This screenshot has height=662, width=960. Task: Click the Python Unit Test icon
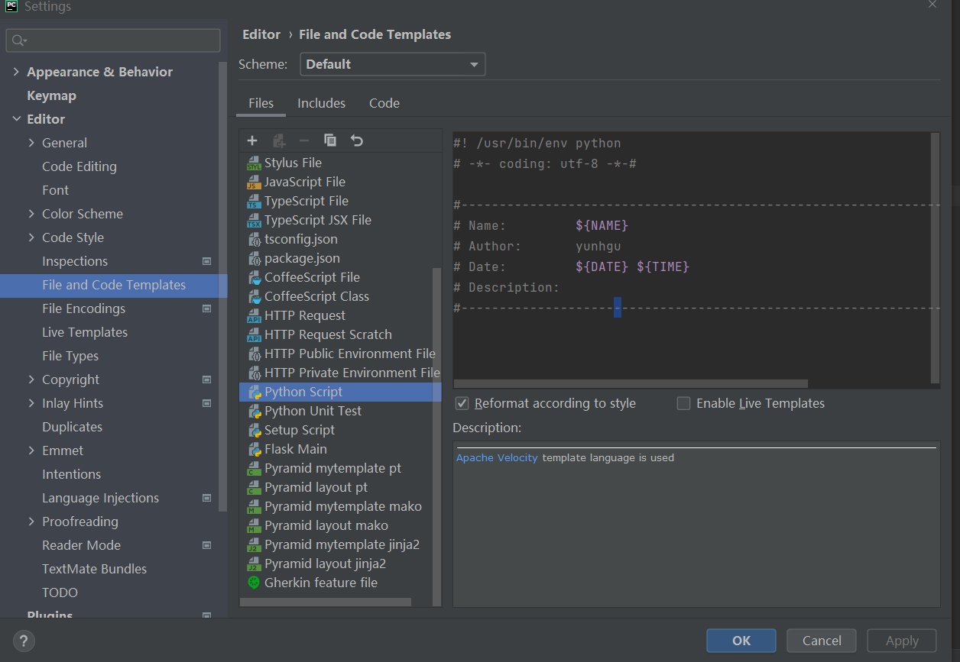tap(255, 412)
